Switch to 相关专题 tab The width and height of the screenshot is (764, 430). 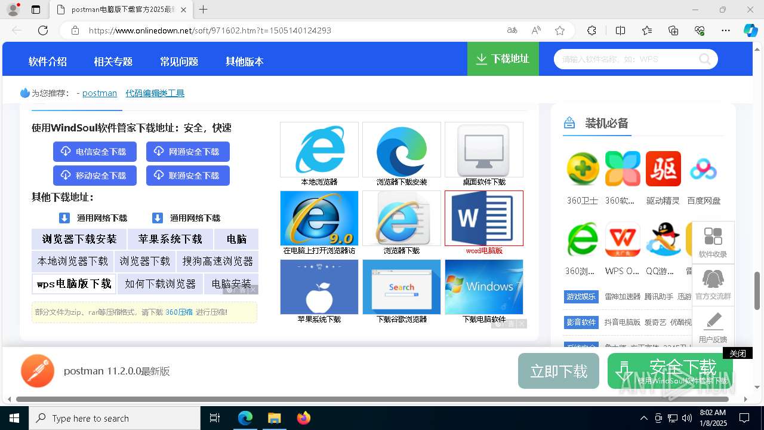click(x=113, y=62)
